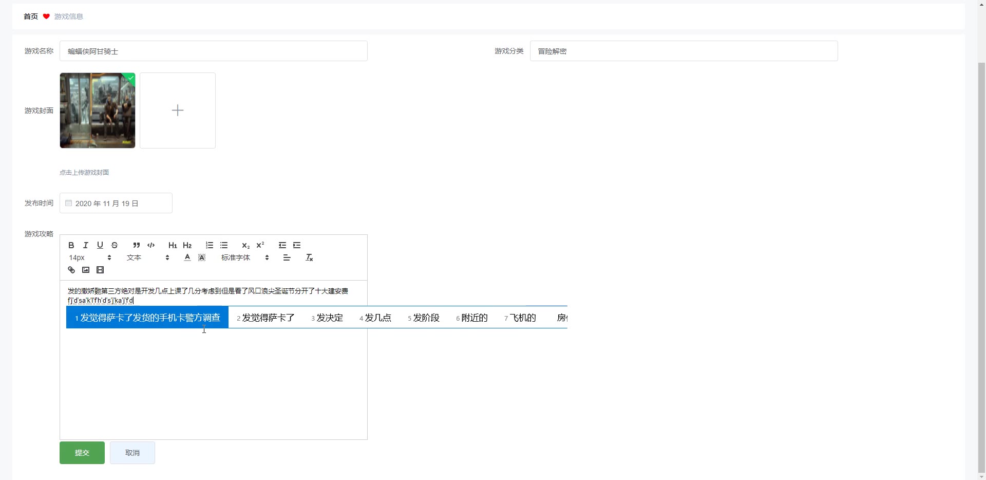Apply subscript formatting
The width and height of the screenshot is (986, 480).
(246, 245)
